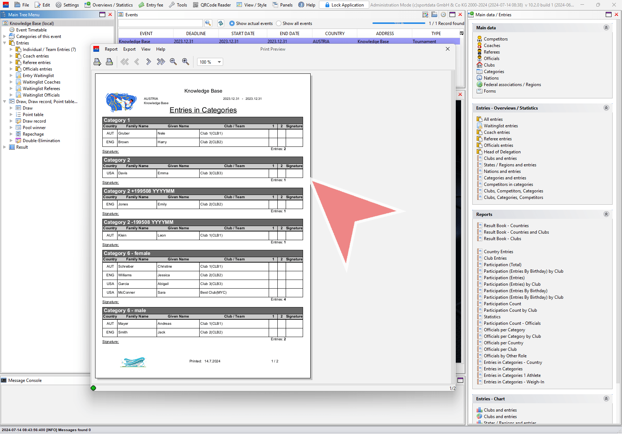Screen dimensions: 622x434
Task: Open the Tools menu in main menu bar
Action: [x=178, y=5]
